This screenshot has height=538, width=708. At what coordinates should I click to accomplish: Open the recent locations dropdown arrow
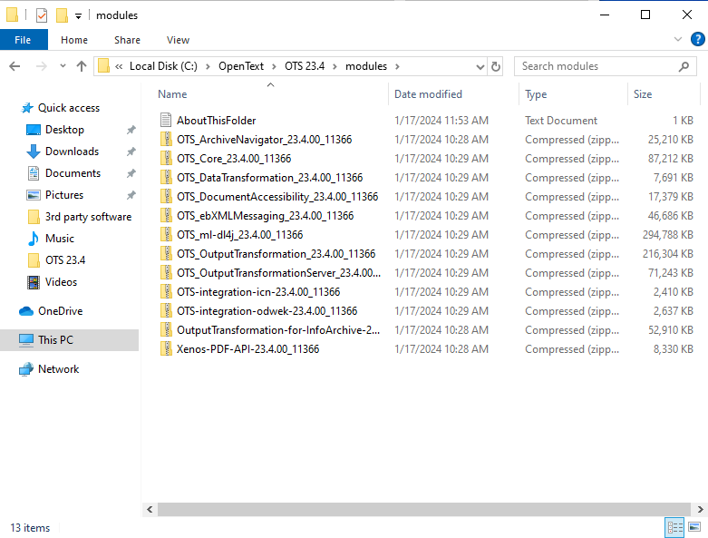click(x=62, y=66)
